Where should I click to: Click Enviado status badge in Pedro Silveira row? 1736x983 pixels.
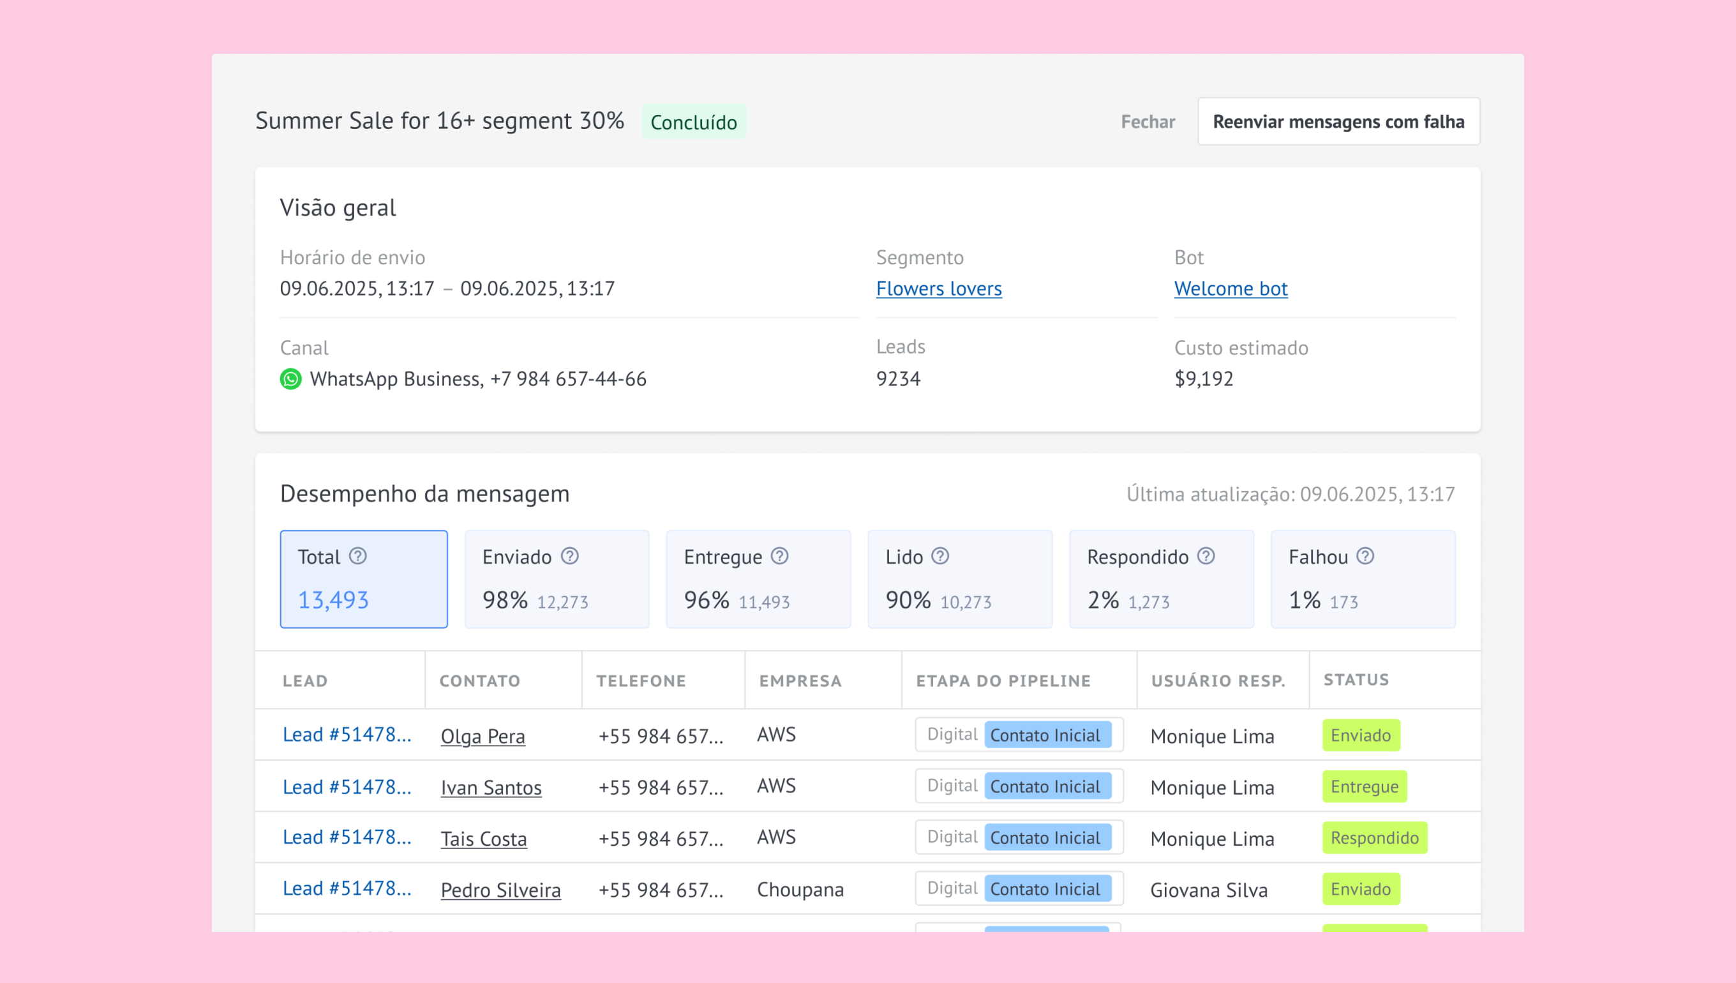1361,889
